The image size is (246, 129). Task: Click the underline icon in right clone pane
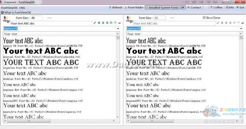coord(226,23)
